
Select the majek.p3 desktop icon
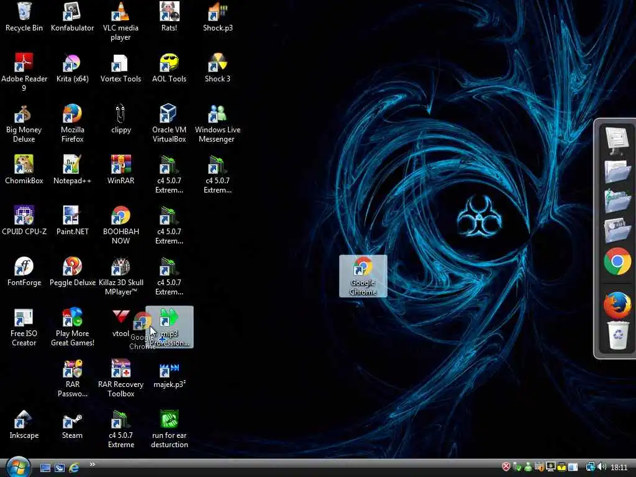click(169, 375)
